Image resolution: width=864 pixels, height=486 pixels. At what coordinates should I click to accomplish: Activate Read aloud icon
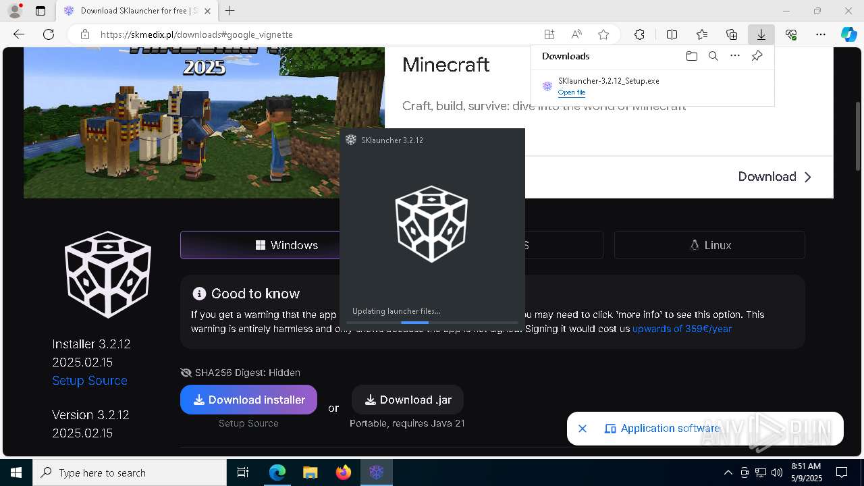pos(576,34)
